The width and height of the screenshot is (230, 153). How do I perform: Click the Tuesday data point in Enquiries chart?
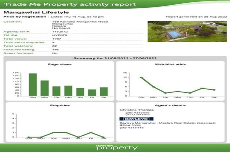pyautogui.click(x=53, y=133)
